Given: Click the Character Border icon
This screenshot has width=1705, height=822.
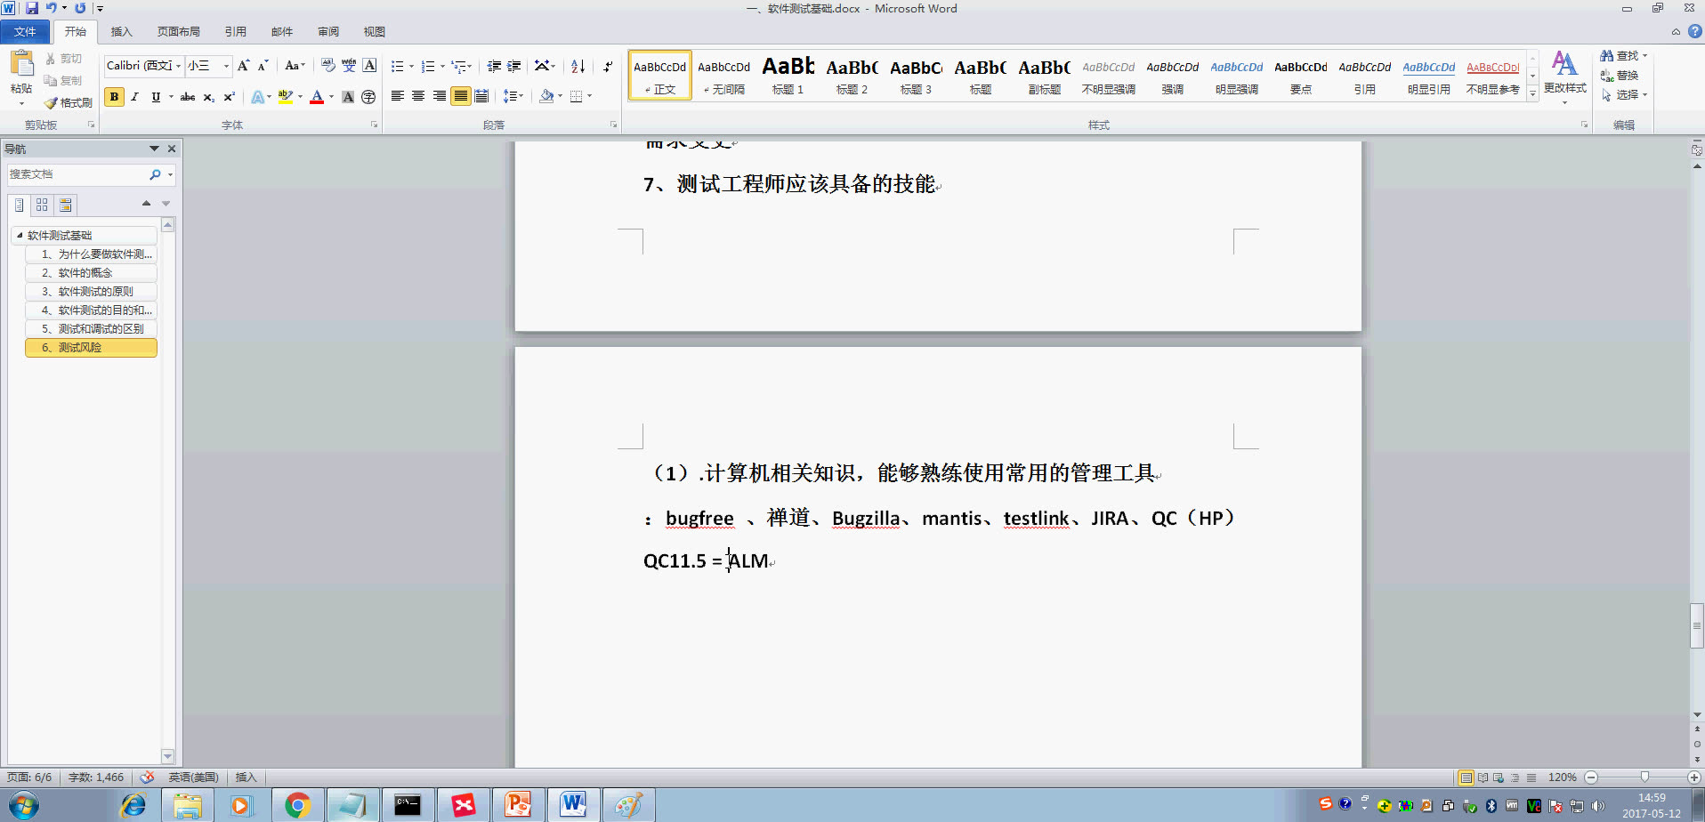Looking at the screenshot, I should 369,66.
